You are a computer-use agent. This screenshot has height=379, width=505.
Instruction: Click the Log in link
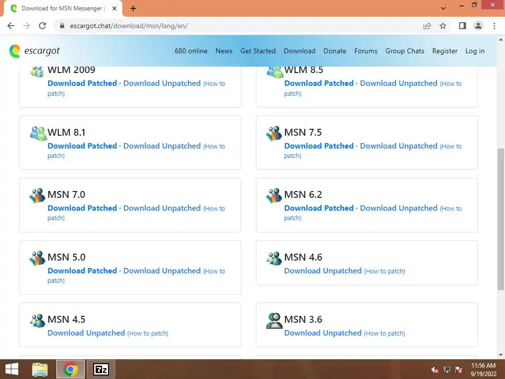click(x=475, y=51)
